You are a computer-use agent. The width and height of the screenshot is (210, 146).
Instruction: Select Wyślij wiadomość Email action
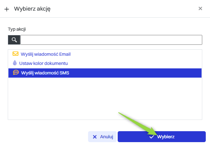coord(45,54)
